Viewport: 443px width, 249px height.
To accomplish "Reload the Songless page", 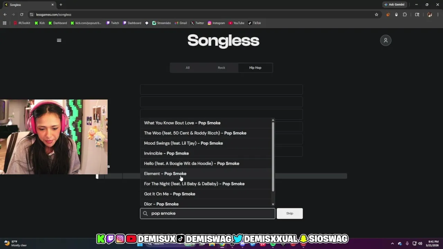I will (21, 15).
